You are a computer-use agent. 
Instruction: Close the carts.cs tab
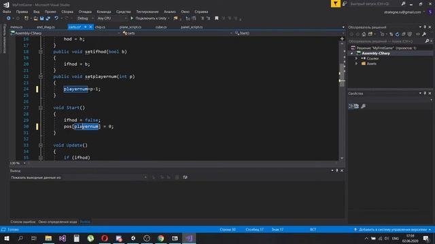coord(90,27)
